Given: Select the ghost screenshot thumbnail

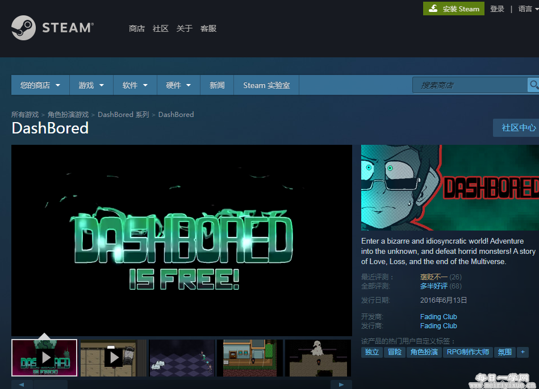Looking at the screenshot, I should pyautogui.click(x=318, y=358).
